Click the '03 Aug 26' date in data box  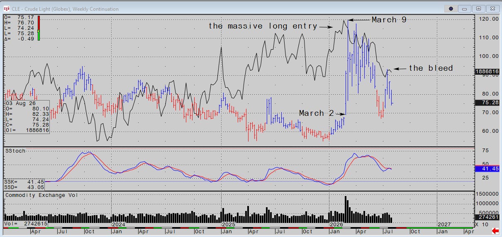[x=20, y=103]
